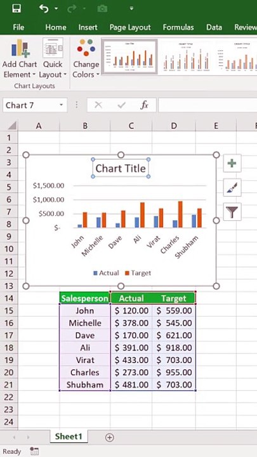
Task: Open the Page Layout tab
Action: (130, 27)
